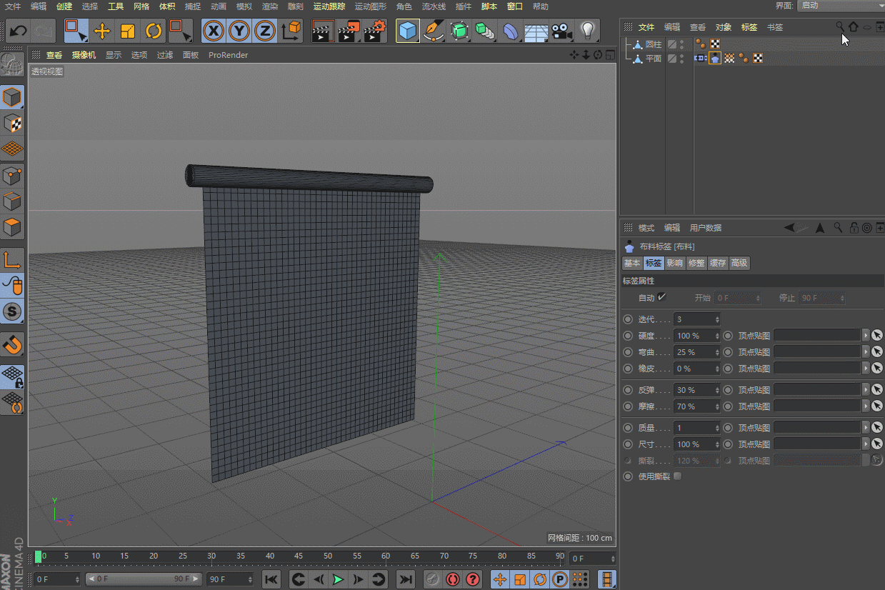
Task: Expand the 硬度 vertex map arrow
Action: [x=866, y=336]
